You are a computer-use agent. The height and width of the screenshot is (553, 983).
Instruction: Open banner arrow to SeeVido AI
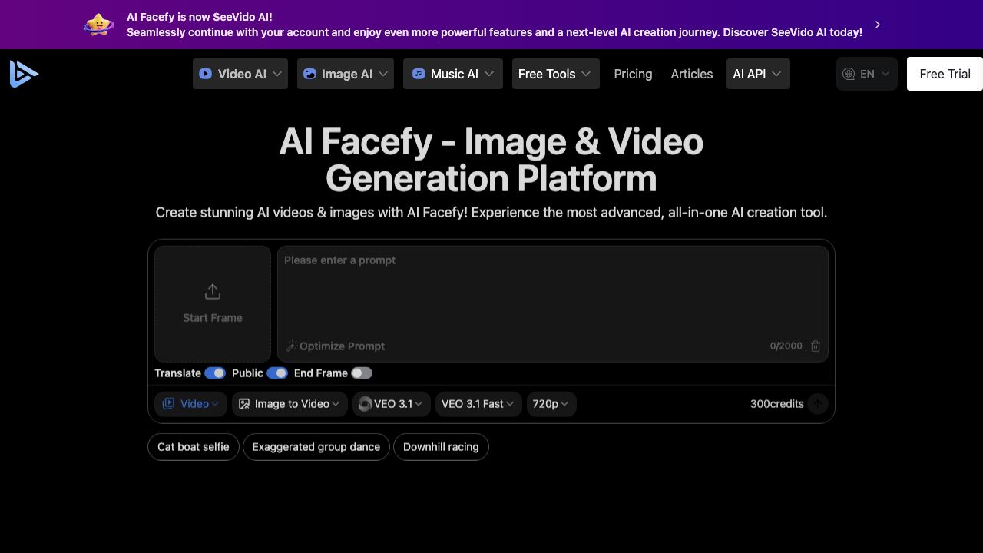[877, 25]
